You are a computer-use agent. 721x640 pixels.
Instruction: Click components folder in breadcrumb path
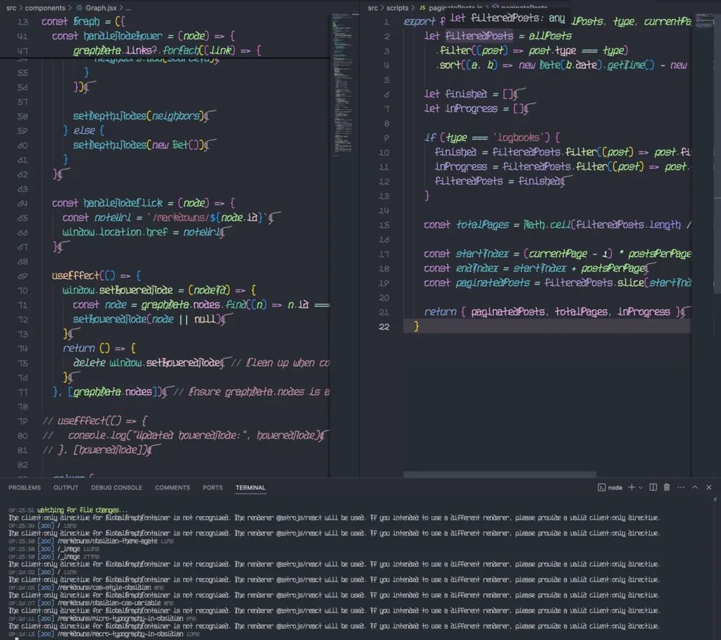(45, 7)
